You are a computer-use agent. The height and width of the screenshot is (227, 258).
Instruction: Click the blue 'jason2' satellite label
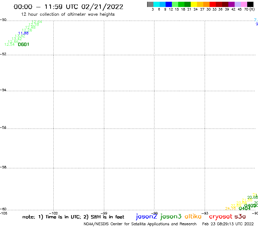click(146, 217)
